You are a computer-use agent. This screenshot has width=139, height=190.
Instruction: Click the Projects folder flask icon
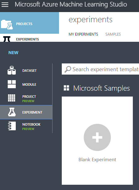[x=7, y=24]
